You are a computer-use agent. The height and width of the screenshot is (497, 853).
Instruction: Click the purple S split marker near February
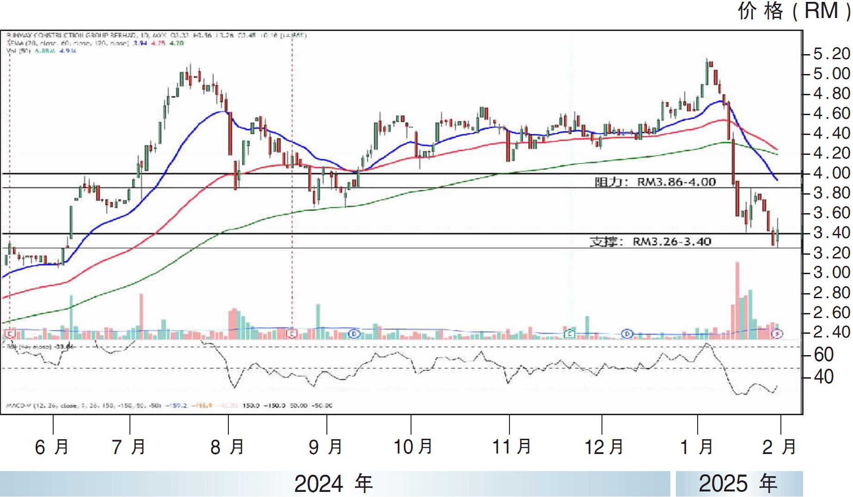pyautogui.click(x=777, y=333)
